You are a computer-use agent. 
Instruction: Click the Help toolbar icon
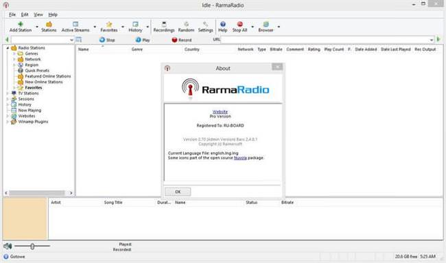click(x=223, y=24)
